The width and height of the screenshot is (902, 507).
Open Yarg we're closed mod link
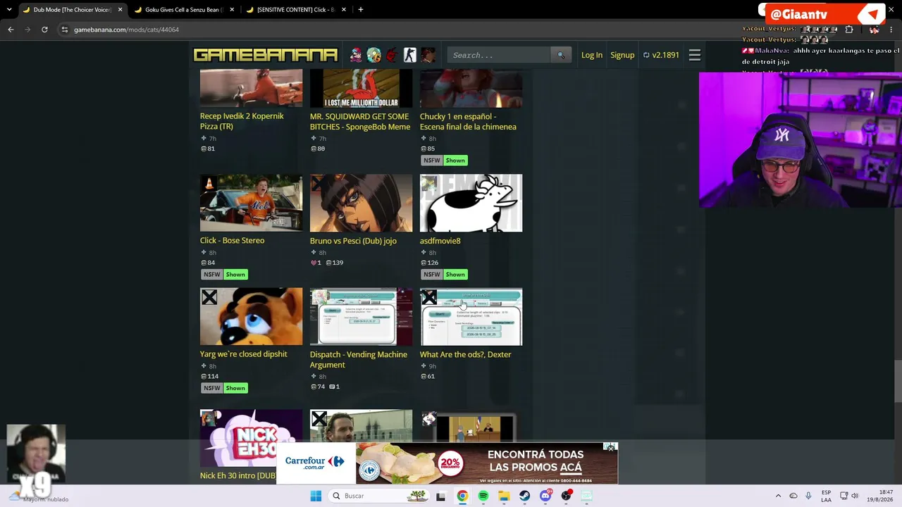click(x=243, y=354)
